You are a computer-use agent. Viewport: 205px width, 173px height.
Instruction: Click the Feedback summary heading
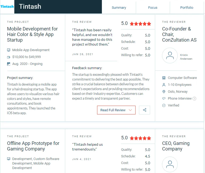87,68
